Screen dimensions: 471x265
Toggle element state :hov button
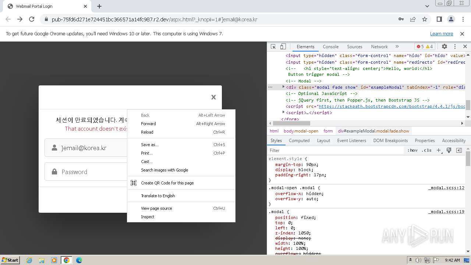(x=412, y=150)
